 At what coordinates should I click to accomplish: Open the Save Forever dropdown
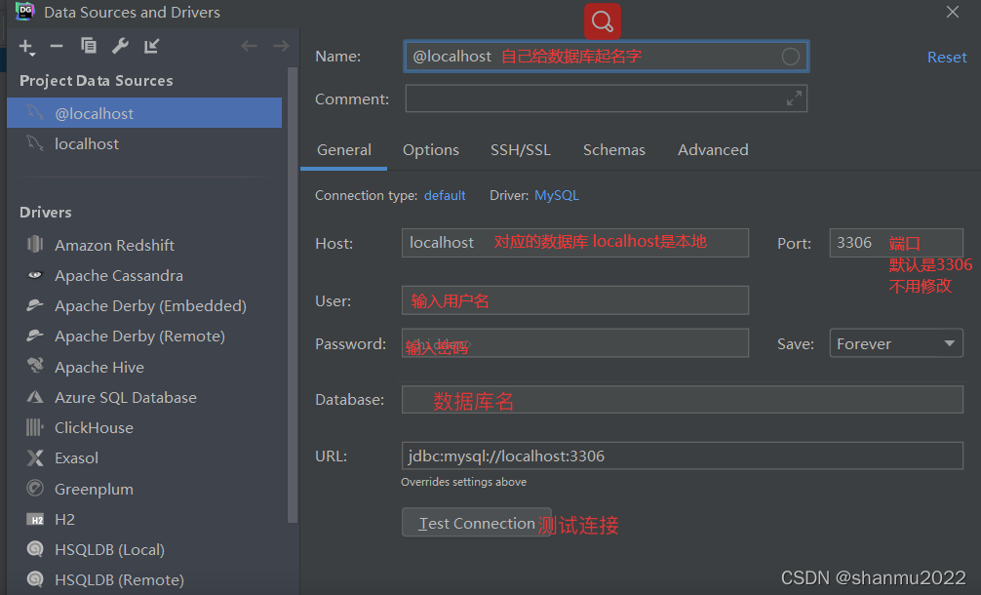[x=896, y=343]
